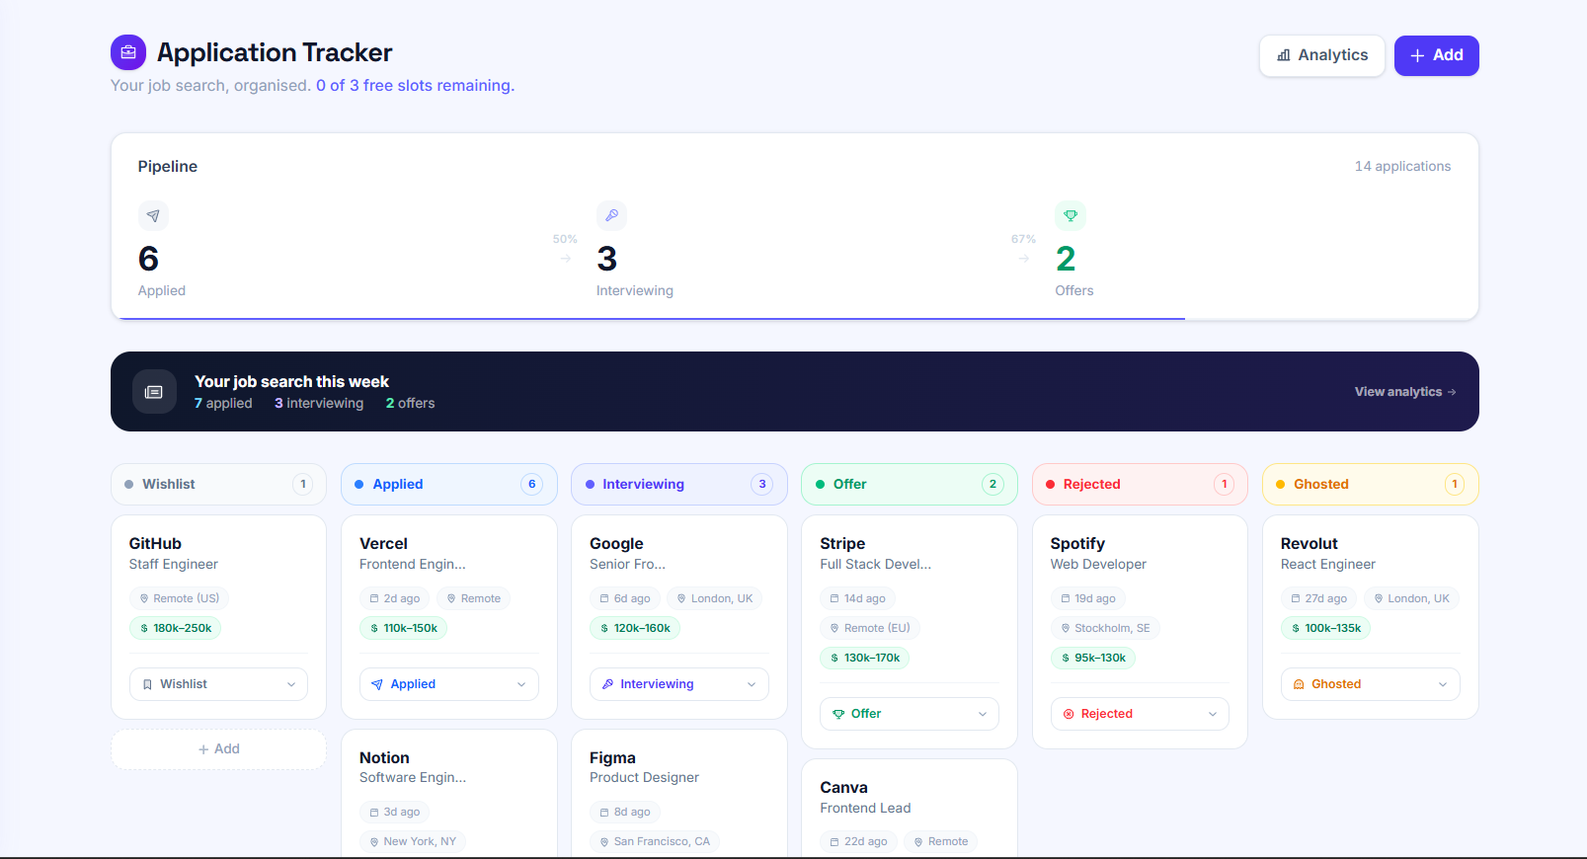1587x859 pixels.
Task: Click 130k–170k salary tag on Stripe card
Action: coord(865,658)
